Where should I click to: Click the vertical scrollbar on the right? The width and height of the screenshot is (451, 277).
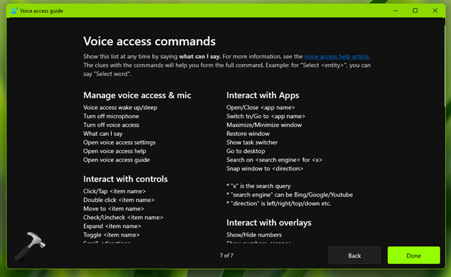(x=445, y=65)
